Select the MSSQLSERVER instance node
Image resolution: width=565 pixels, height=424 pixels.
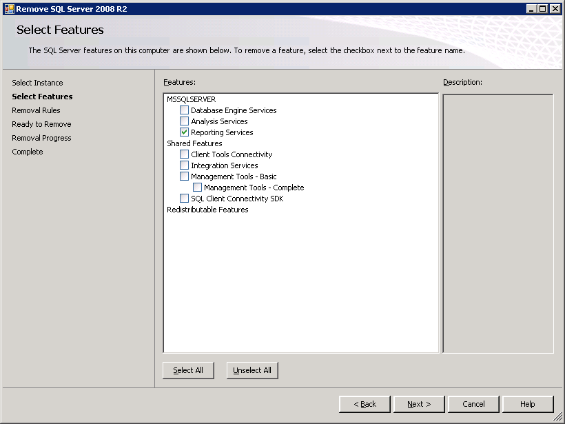pyautogui.click(x=191, y=99)
